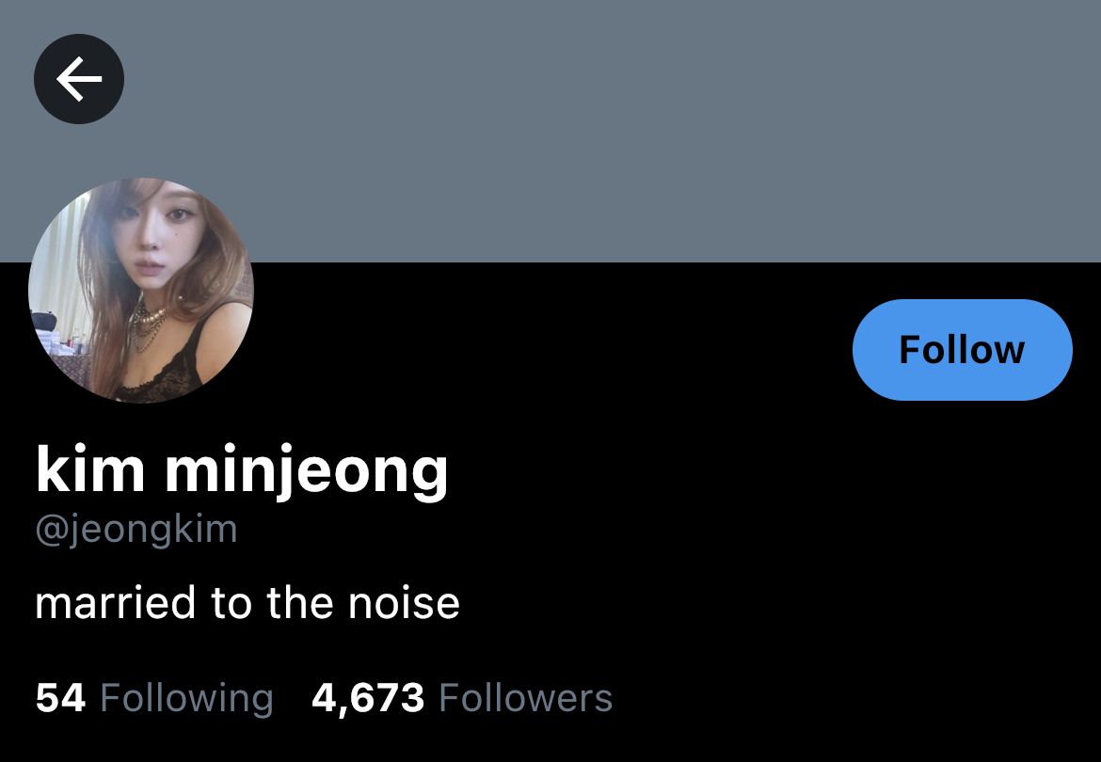1101x762 pixels.
Task: Tap the 4,673 follower count number
Action: [x=368, y=699]
